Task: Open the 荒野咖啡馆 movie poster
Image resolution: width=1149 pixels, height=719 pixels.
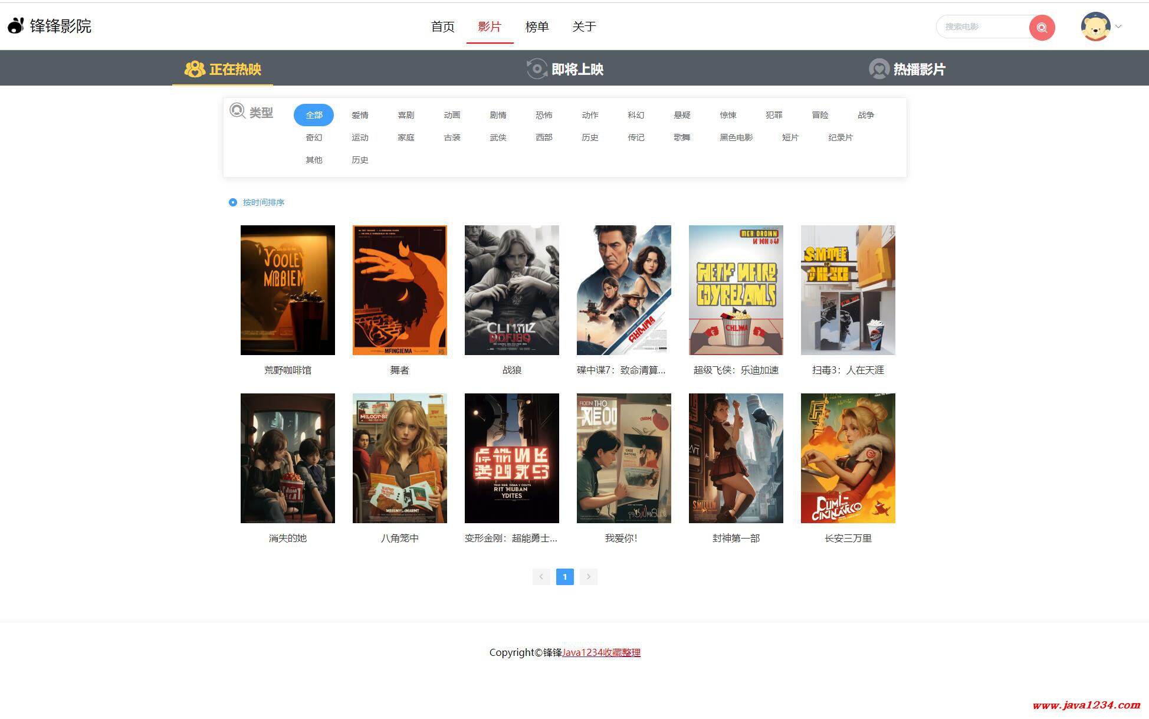Action: click(x=288, y=290)
